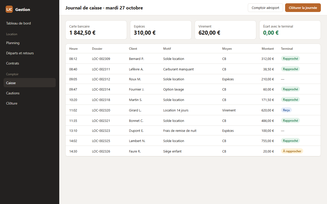The height and width of the screenshot is (204, 327).
Task: Go to Planning page
Action: tap(30, 43)
